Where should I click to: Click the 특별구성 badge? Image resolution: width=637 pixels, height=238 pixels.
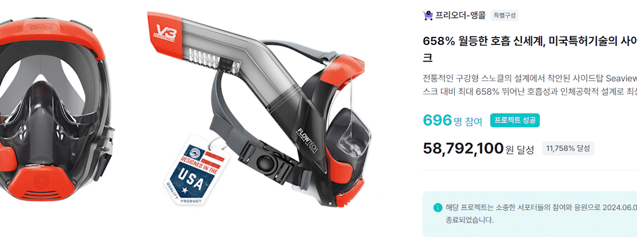tap(505, 15)
